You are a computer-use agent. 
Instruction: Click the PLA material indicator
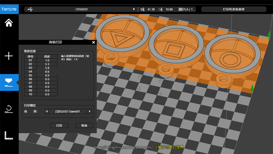(187, 9)
